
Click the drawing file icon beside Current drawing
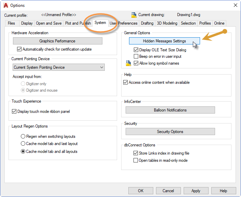(x=134, y=15)
